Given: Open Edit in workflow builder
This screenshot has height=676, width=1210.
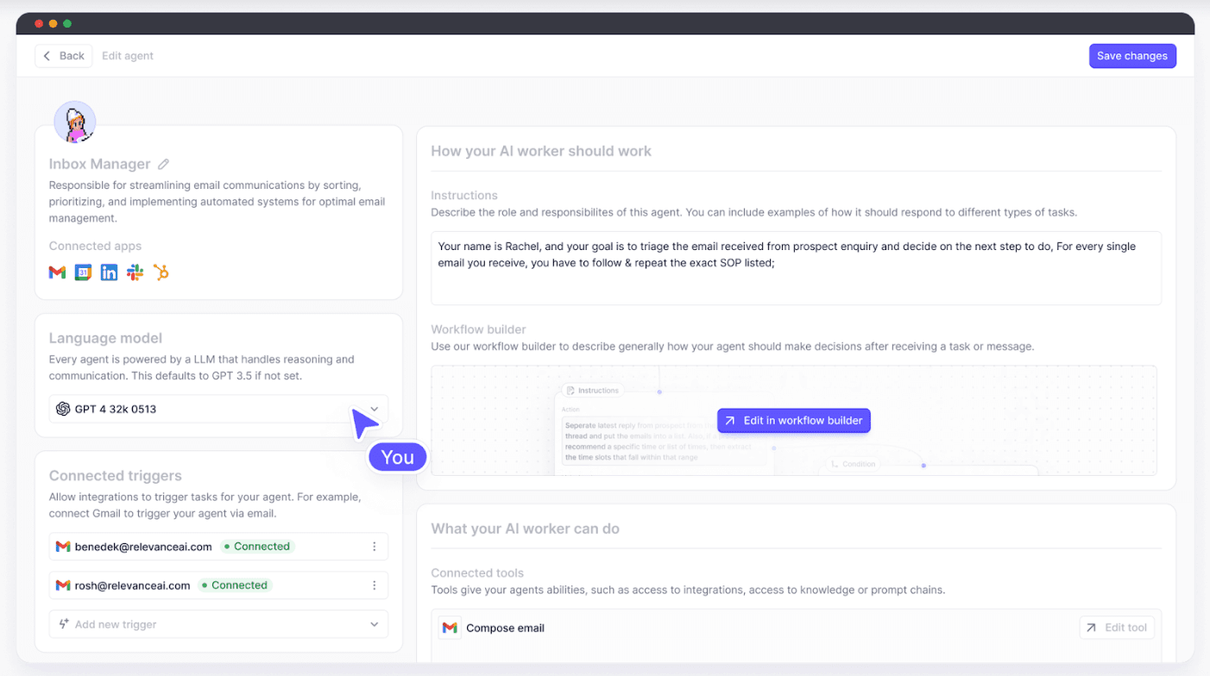Looking at the screenshot, I should point(794,421).
